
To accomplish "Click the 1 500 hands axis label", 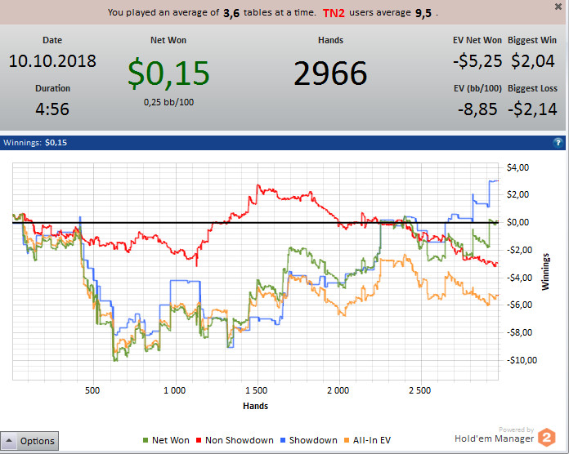I will (256, 390).
